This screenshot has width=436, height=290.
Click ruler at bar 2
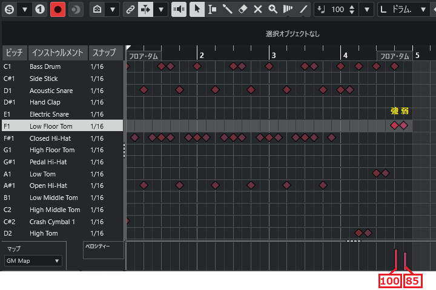point(202,55)
